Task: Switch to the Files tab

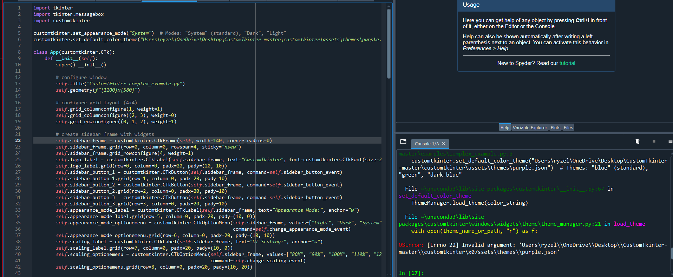Action: (568, 127)
